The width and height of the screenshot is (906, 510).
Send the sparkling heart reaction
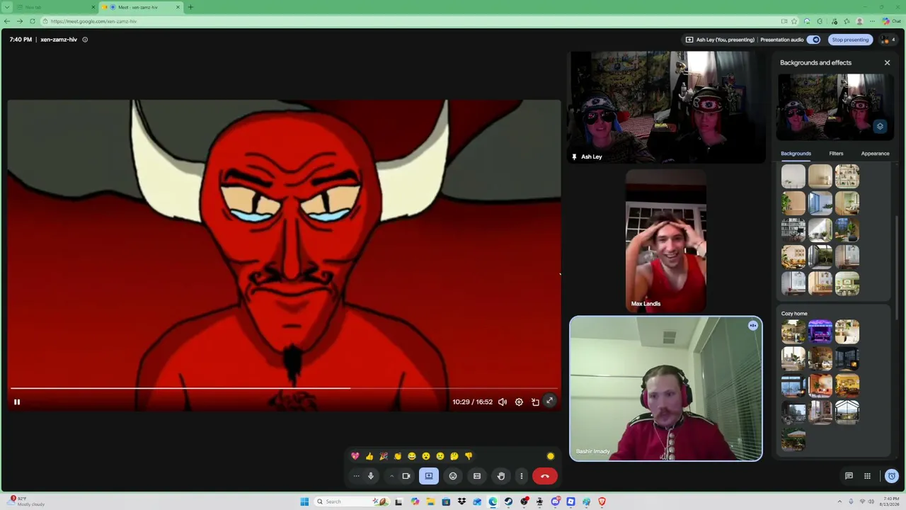pos(355,456)
